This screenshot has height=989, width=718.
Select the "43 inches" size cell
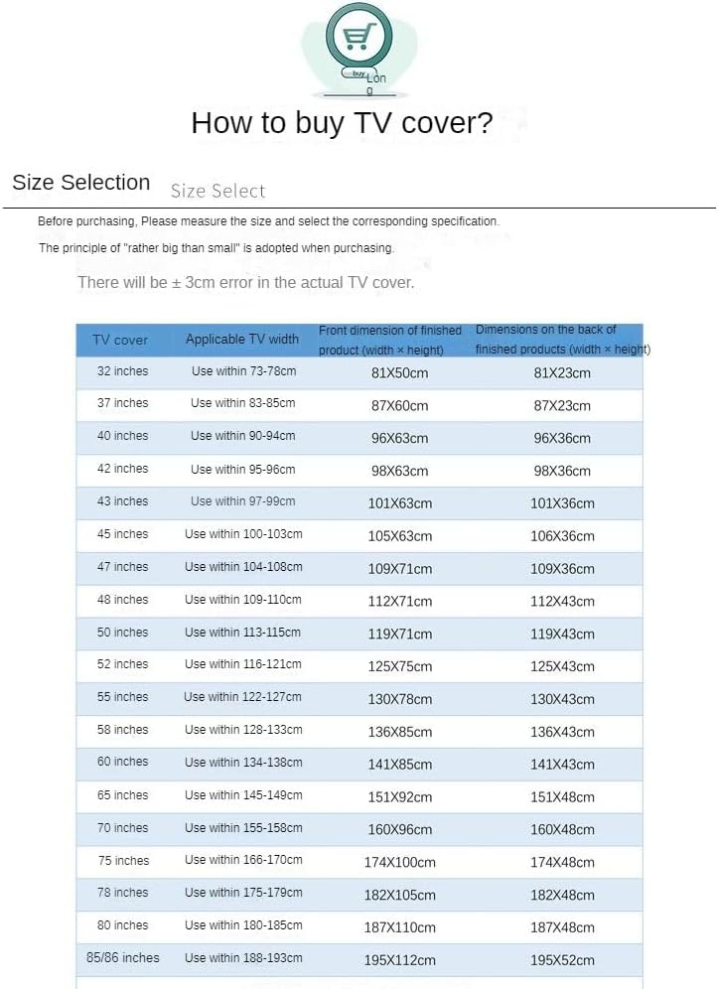click(122, 501)
